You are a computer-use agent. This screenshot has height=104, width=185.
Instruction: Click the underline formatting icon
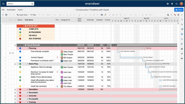pyautogui.click(x=67, y=15)
